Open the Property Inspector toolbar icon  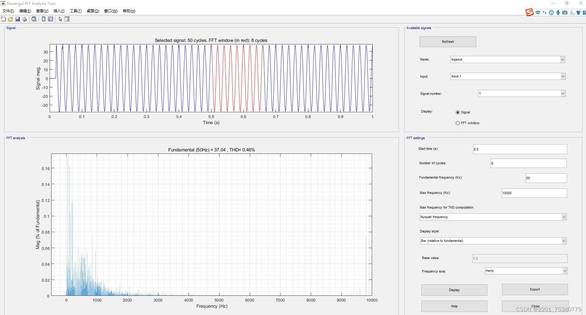(x=67, y=19)
